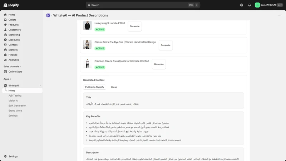286x161 pixels.
Task: Click the Products tag icon
Action: point(5,25)
